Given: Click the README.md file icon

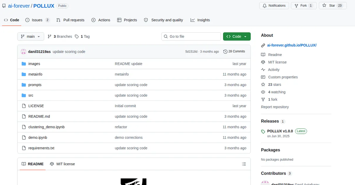Looking at the screenshot, I should pyautogui.click(x=24, y=116).
